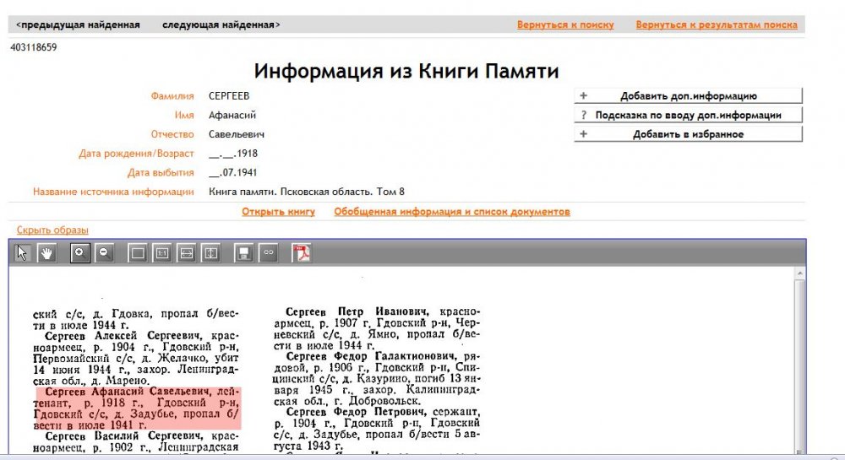This screenshot has height=460, width=845.
Task: Open Обобщенная информация и список документов
Action: point(451,211)
